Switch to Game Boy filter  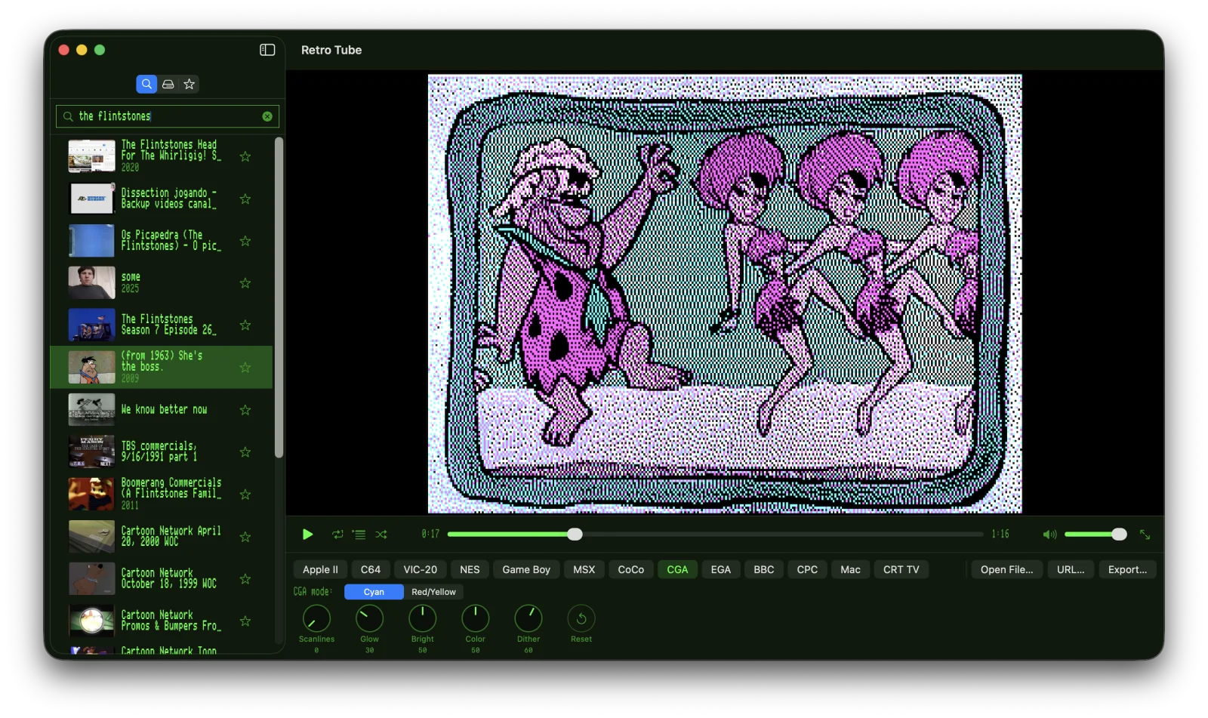click(526, 569)
